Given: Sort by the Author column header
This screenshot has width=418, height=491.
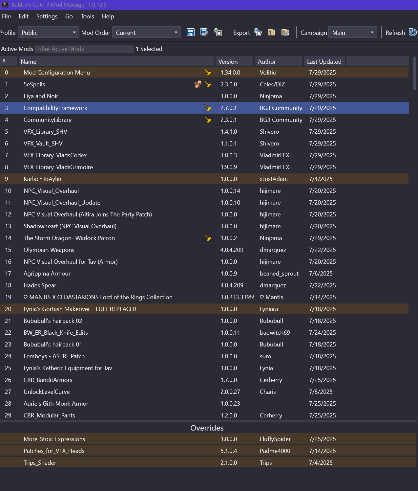Looking at the screenshot, I should coord(279,61).
